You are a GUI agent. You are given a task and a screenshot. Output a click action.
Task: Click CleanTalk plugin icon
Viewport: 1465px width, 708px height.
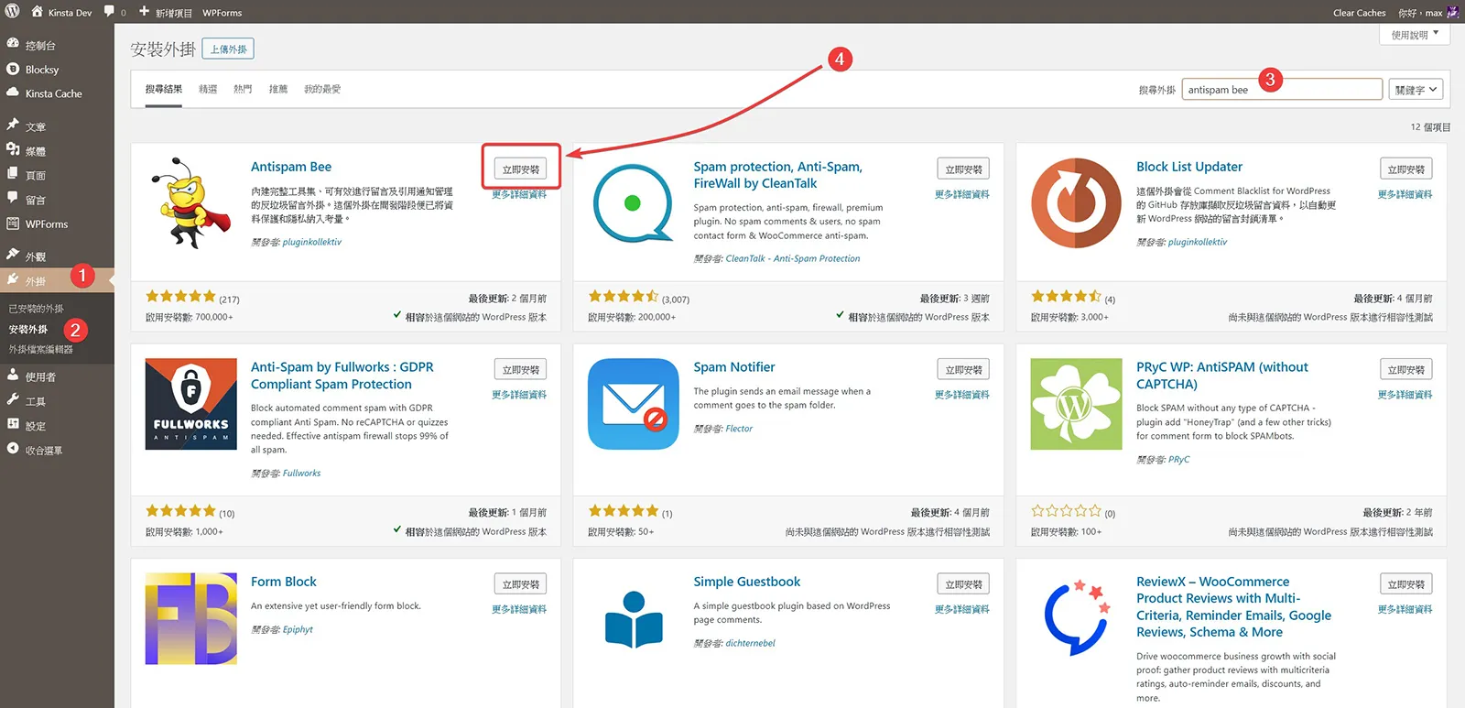point(634,202)
